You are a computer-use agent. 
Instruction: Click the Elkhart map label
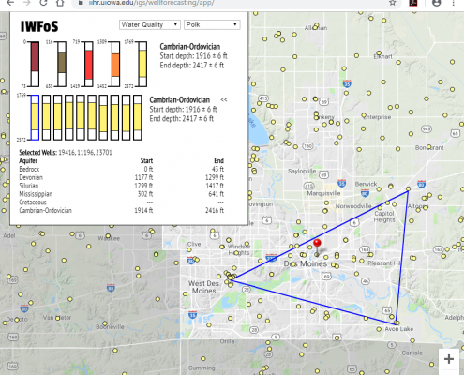pyautogui.click(x=383, y=56)
